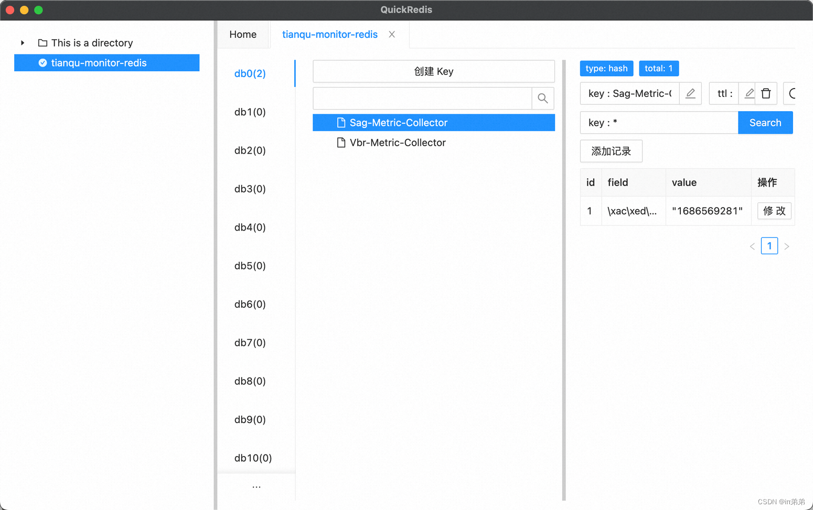Go to previous page in pagination
813x510 pixels.
point(752,246)
